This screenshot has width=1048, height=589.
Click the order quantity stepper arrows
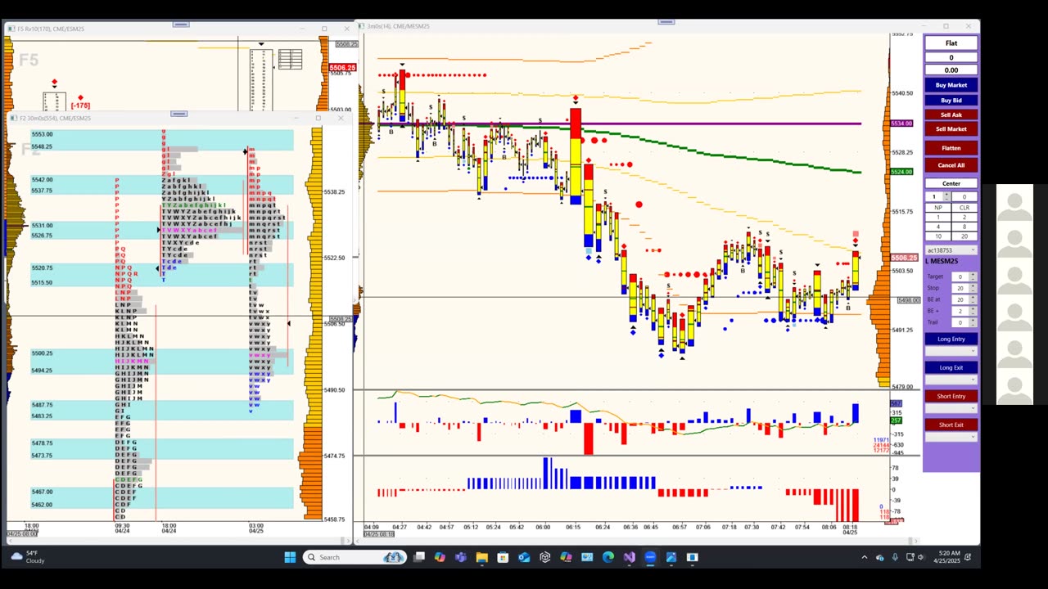pyautogui.click(x=946, y=196)
